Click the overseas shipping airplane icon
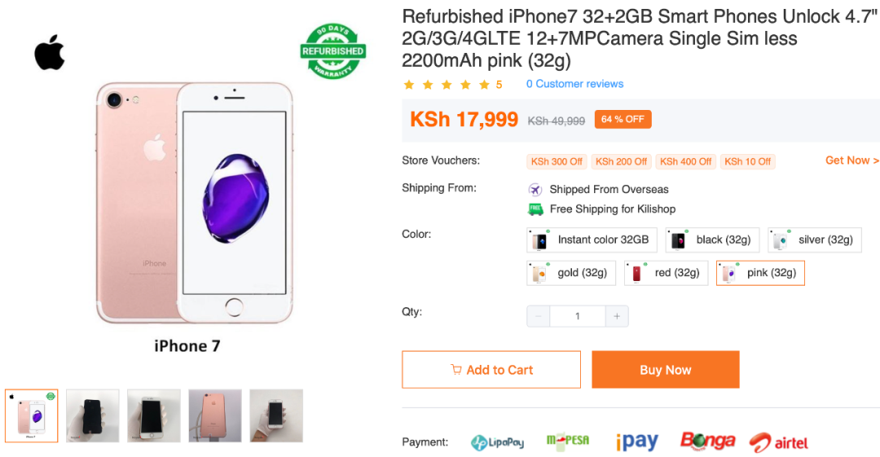The width and height of the screenshot is (880, 457). click(x=535, y=189)
